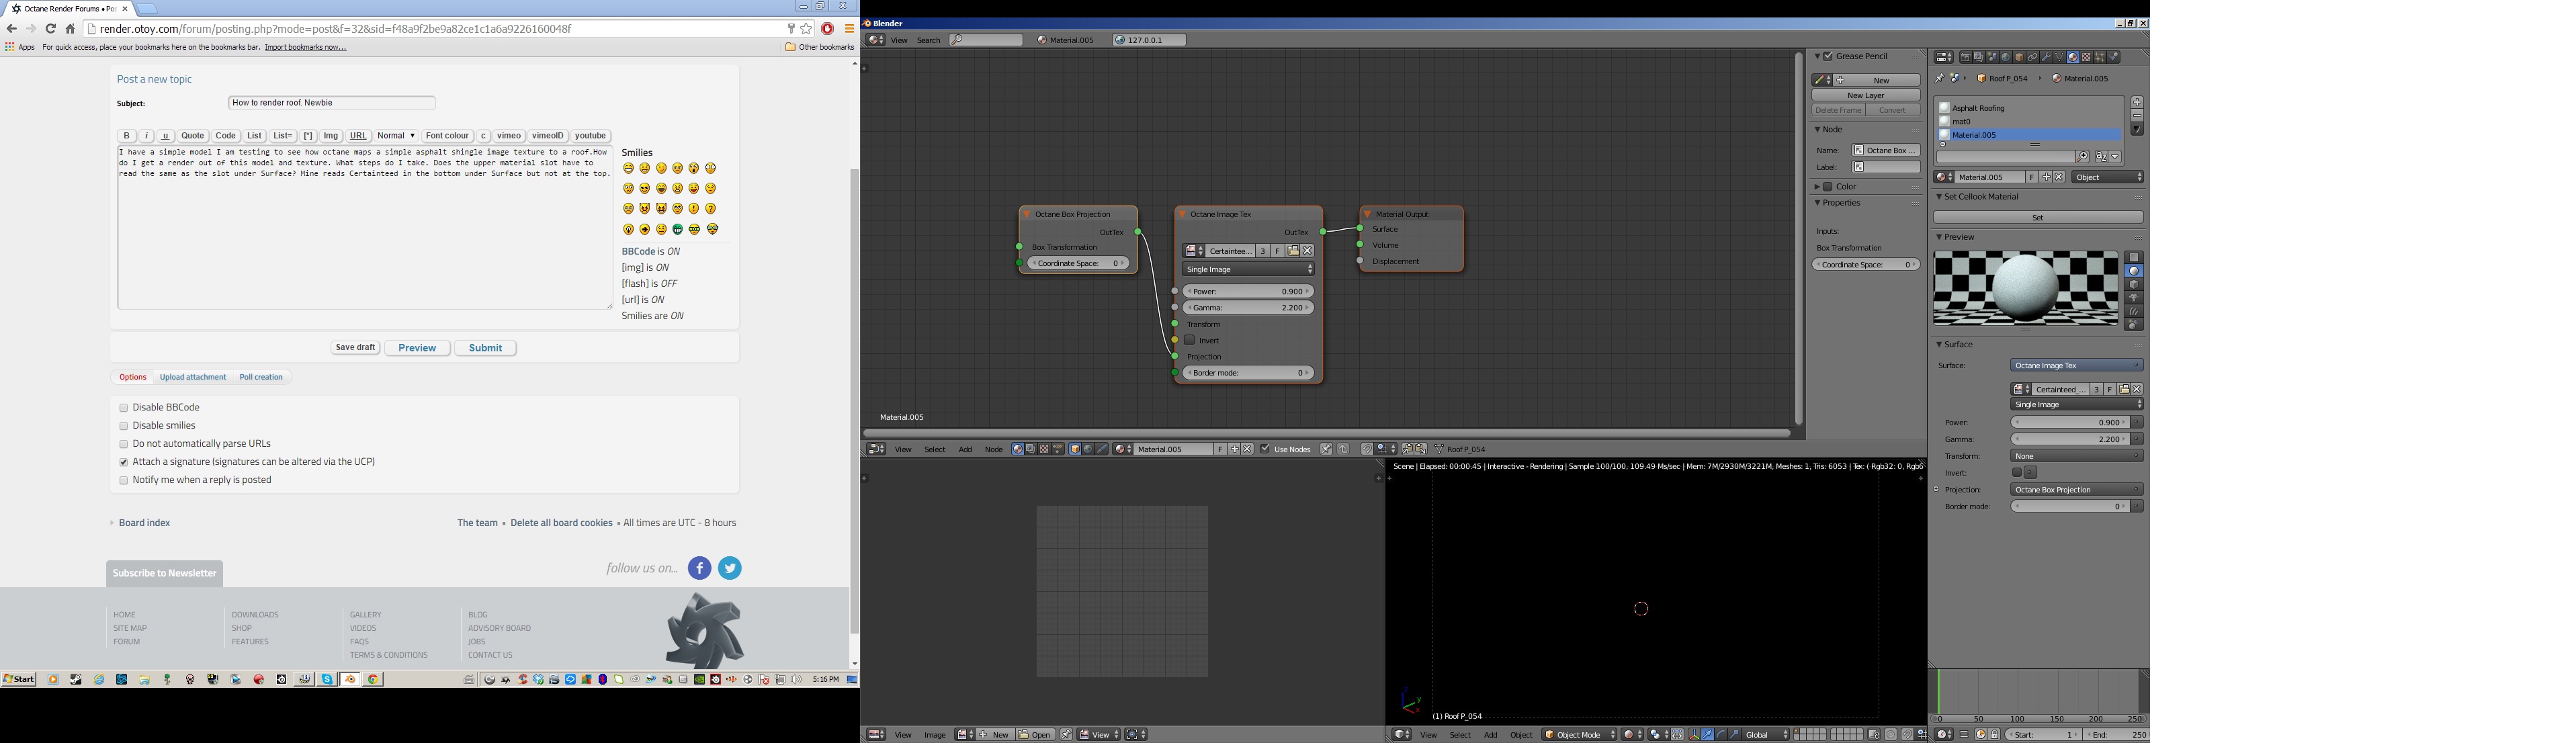Open the Single Image dropdown in node

1248,269
